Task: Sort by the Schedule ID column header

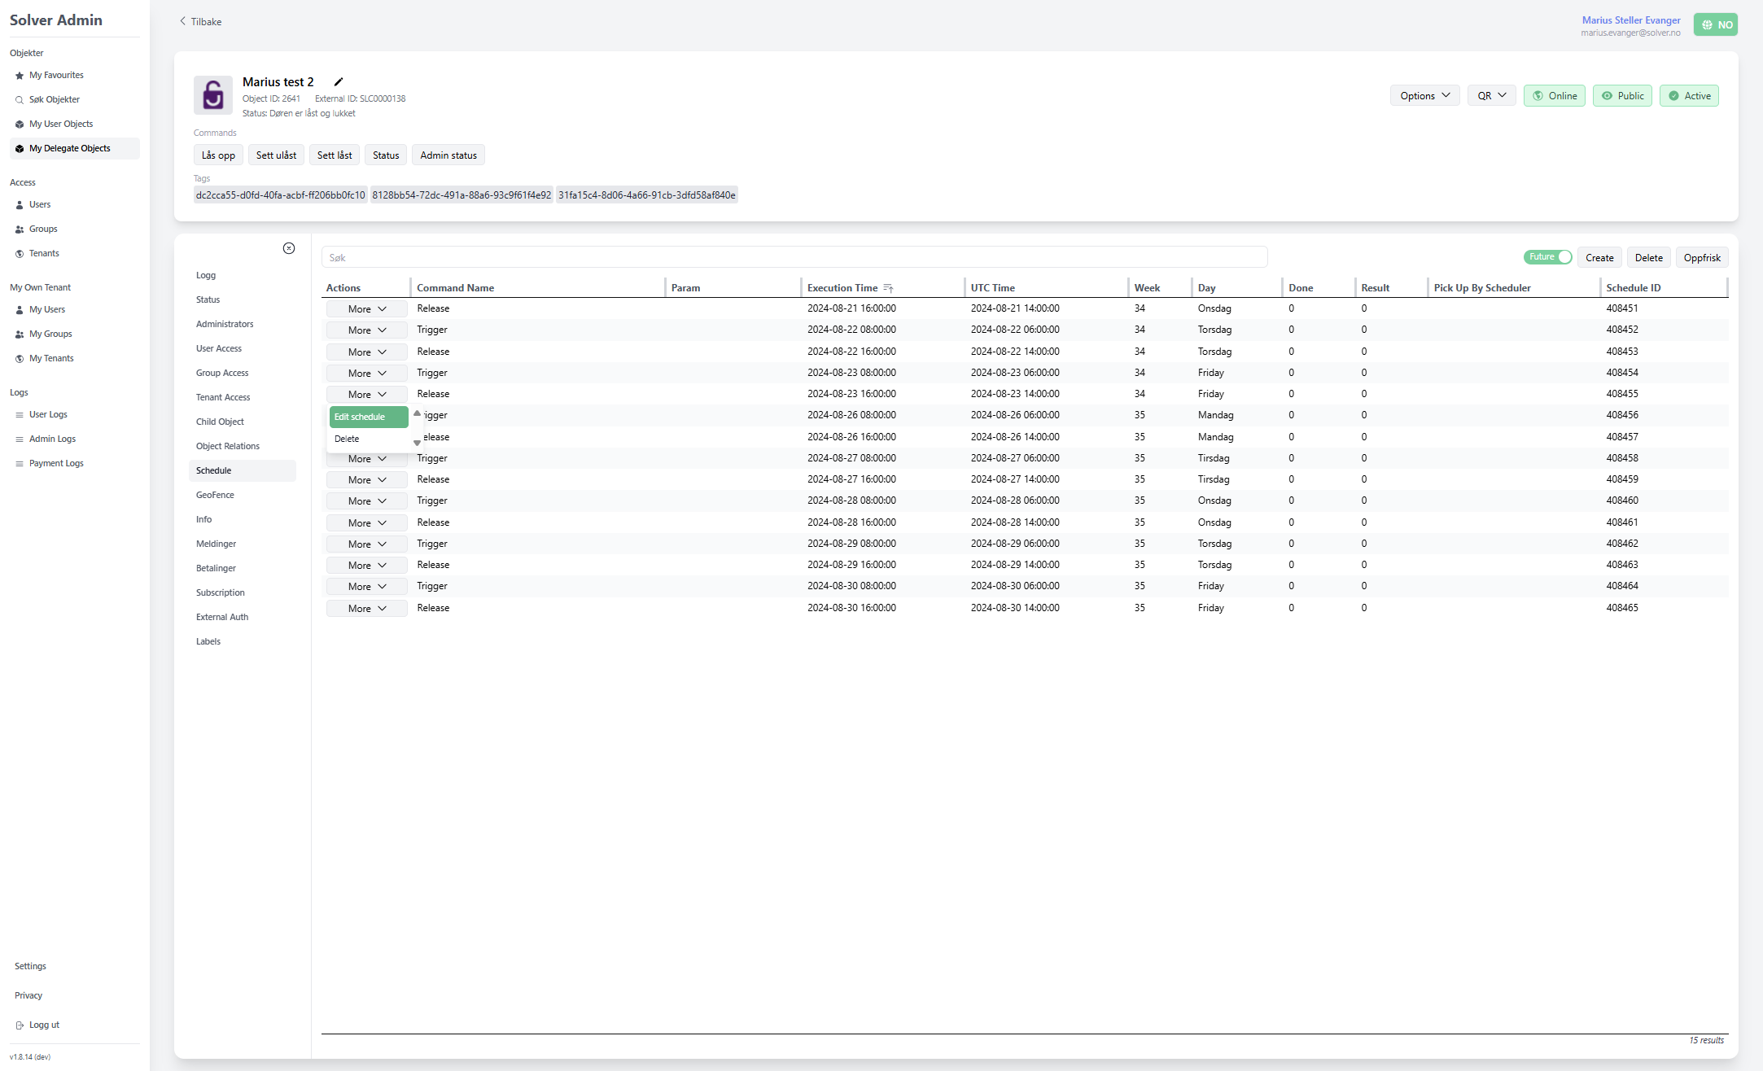Action: click(x=1633, y=288)
